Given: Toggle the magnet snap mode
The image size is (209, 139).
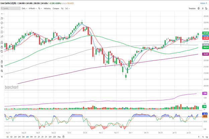Looking at the screenshot, I should pyautogui.click(x=2, y=42).
